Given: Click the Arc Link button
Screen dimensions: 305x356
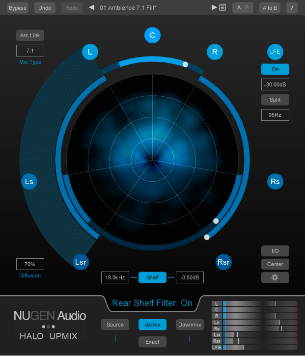Looking at the screenshot, I should coord(30,35).
